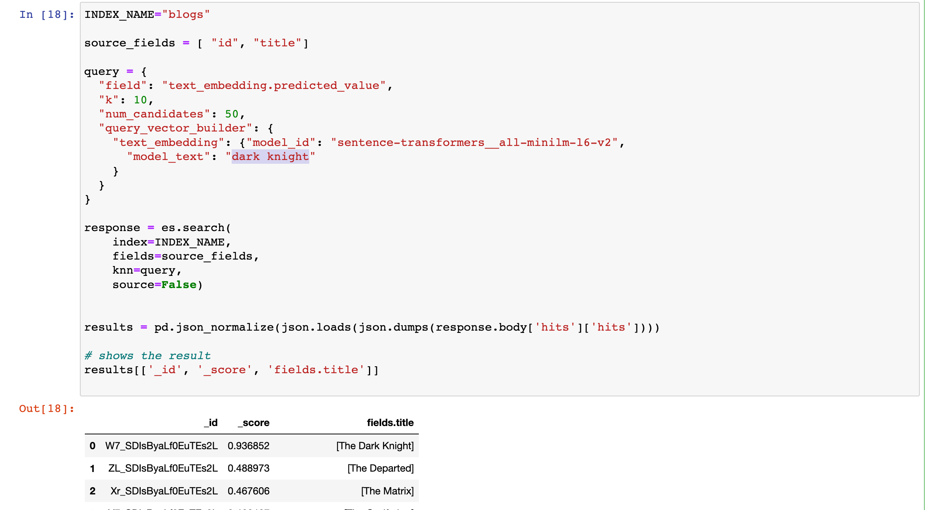Click the Out[18] output prompt

(x=46, y=409)
